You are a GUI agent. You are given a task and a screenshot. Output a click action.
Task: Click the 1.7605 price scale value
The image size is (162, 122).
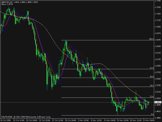point(158,7)
